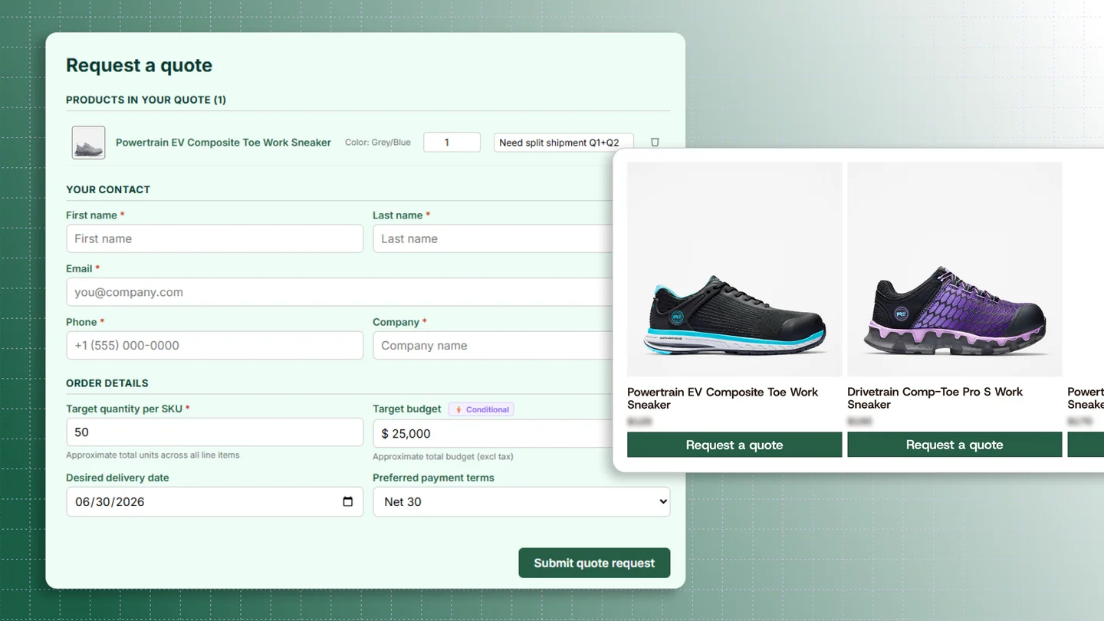Screen dimensions: 1104x621
Task: Click the 'YOUR CONTACT' section heading
Action: [108, 189]
